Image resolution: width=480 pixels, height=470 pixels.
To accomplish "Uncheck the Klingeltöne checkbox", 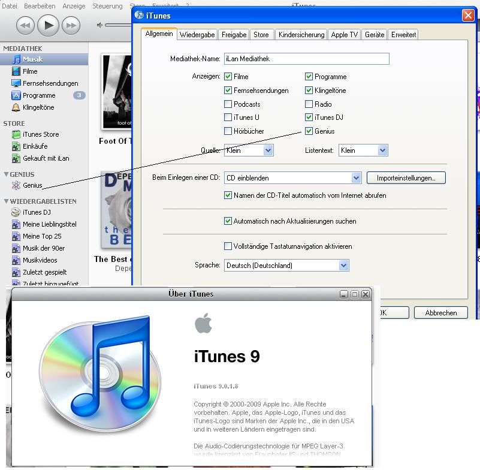I will pos(309,90).
